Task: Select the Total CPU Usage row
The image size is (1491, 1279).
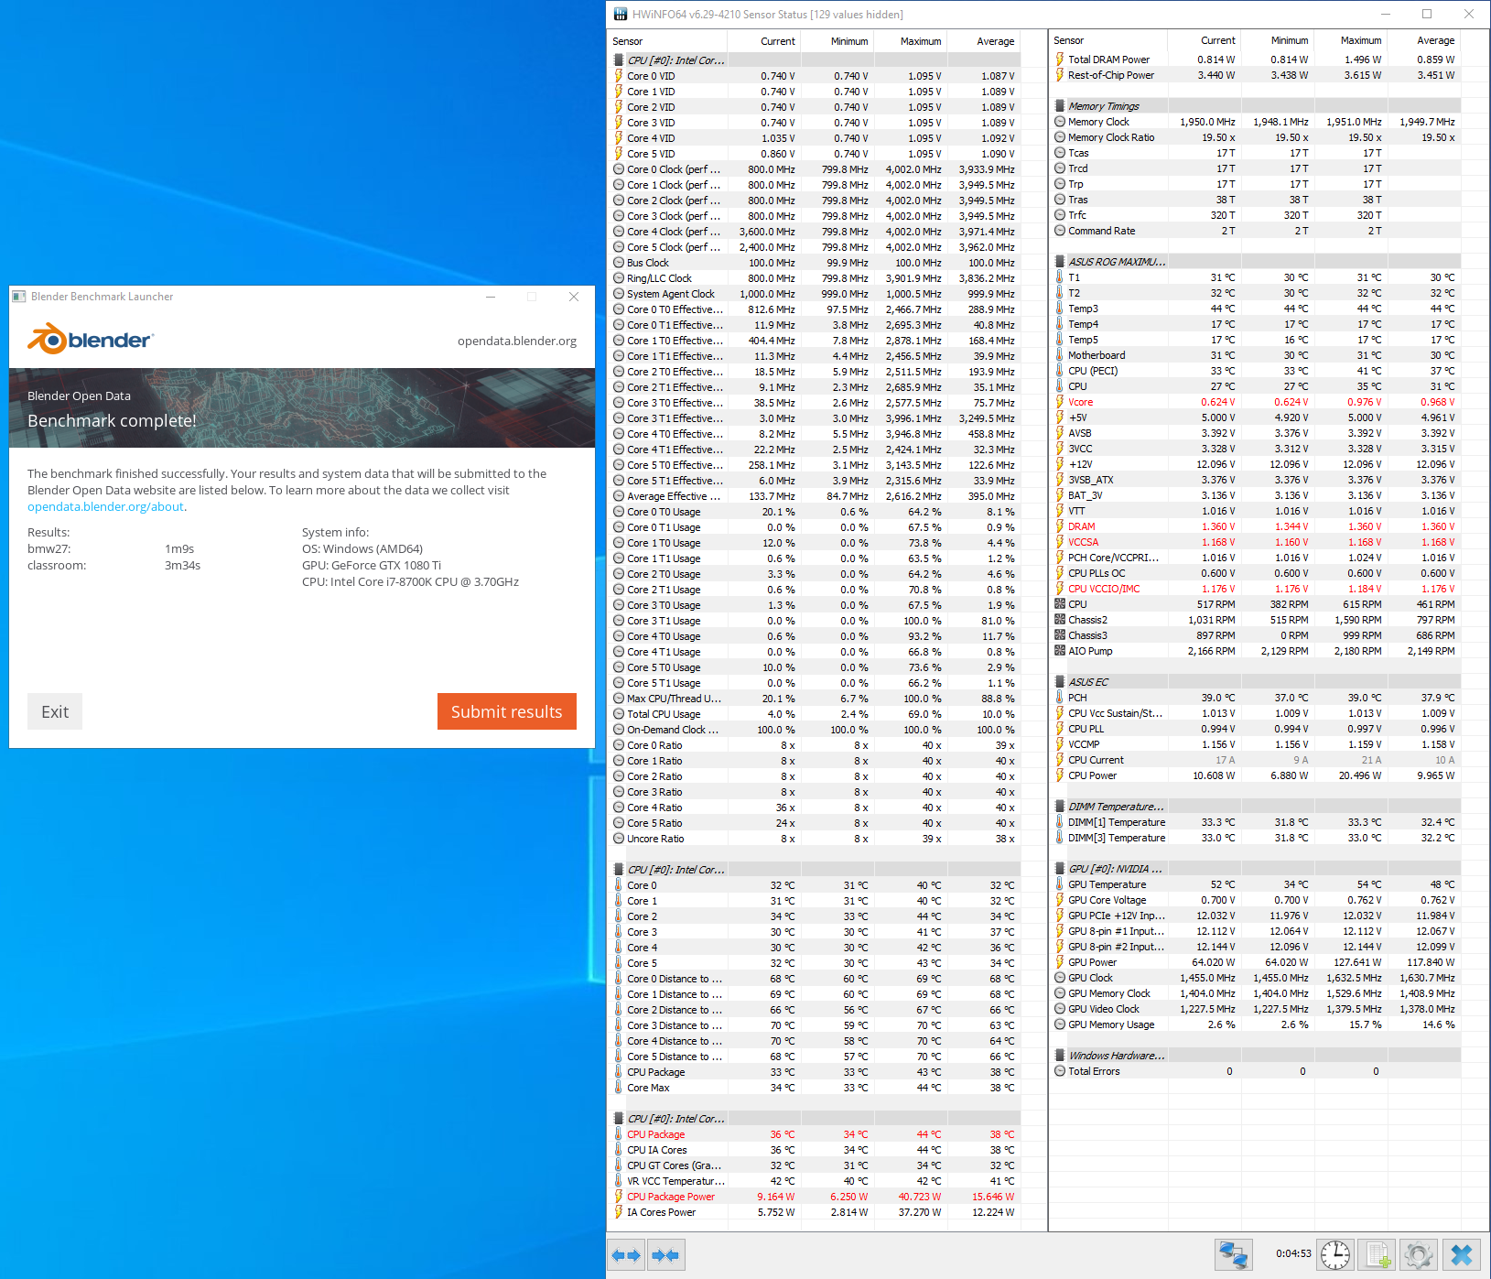Action: click(815, 714)
